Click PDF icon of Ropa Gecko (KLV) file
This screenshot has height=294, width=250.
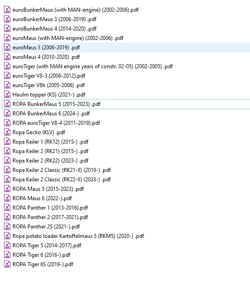(7, 132)
